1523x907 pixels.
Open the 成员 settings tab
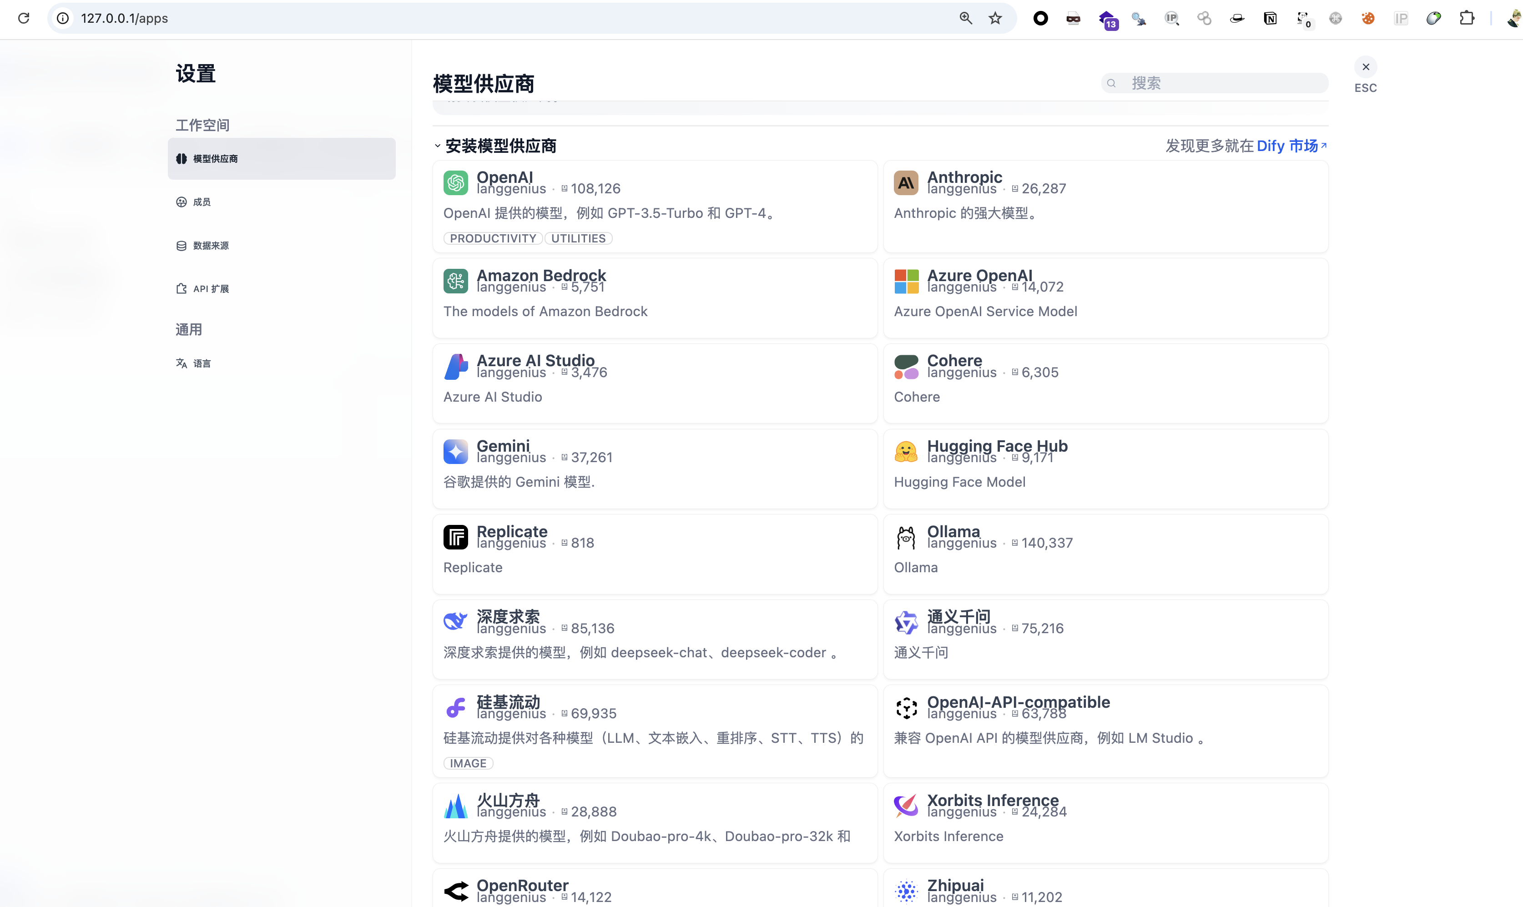(282, 202)
